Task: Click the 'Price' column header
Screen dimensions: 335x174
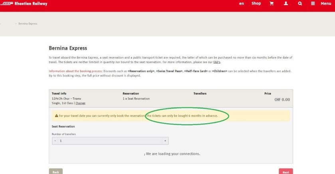Action: point(268,93)
